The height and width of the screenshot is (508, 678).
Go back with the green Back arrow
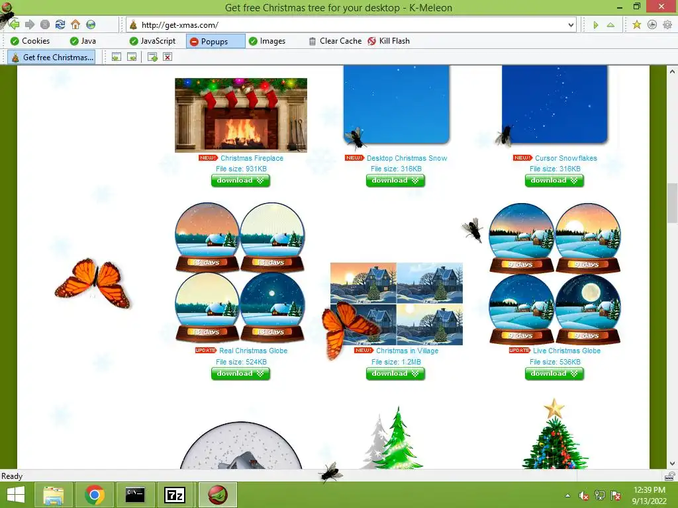point(15,24)
